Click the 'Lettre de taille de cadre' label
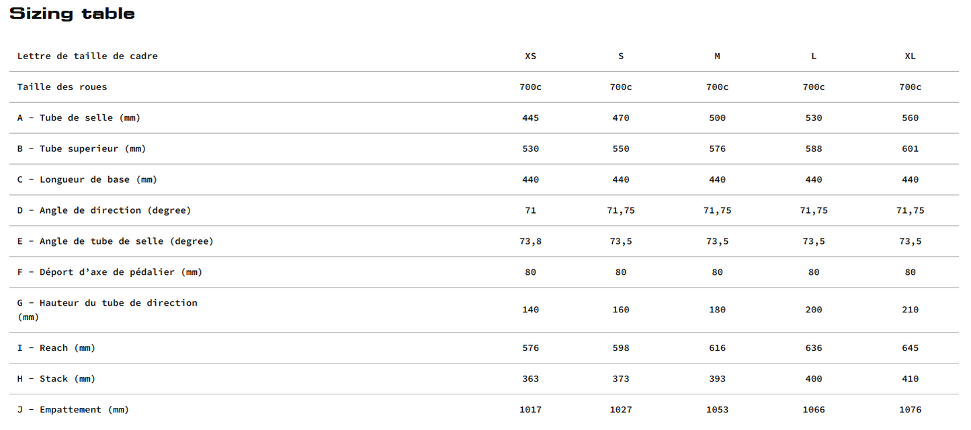Screen dimensions: 971x430 (x=87, y=56)
